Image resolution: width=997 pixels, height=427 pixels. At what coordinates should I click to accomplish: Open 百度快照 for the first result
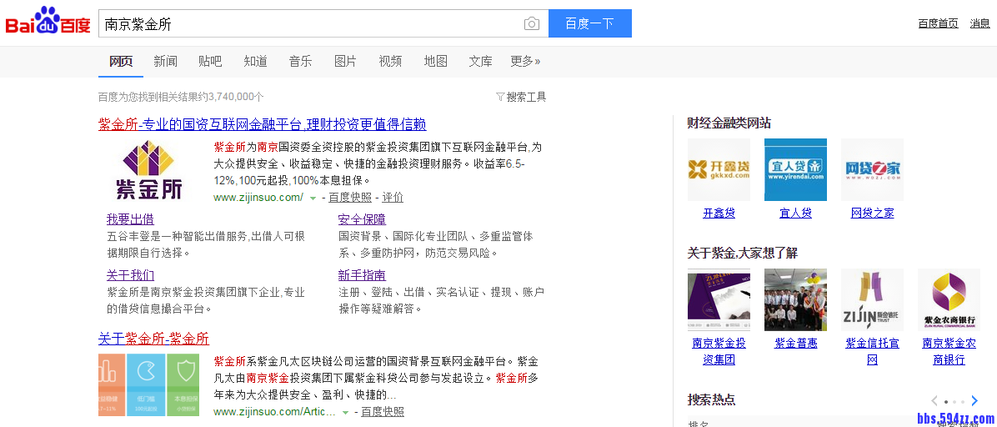coord(350,198)
